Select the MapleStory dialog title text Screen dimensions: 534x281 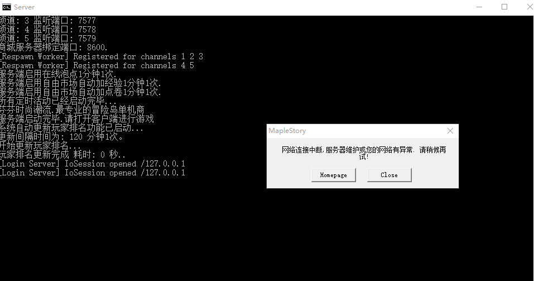287,131
